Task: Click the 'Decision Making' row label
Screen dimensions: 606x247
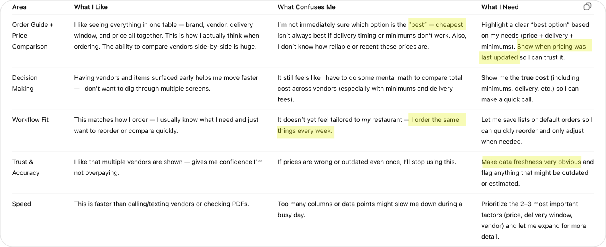Action: [25, 83]
